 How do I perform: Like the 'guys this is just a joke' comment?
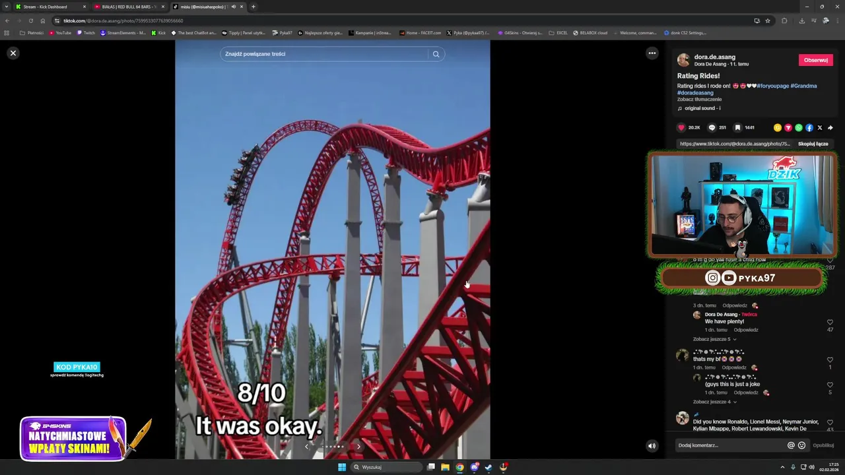tap(830, 385)
